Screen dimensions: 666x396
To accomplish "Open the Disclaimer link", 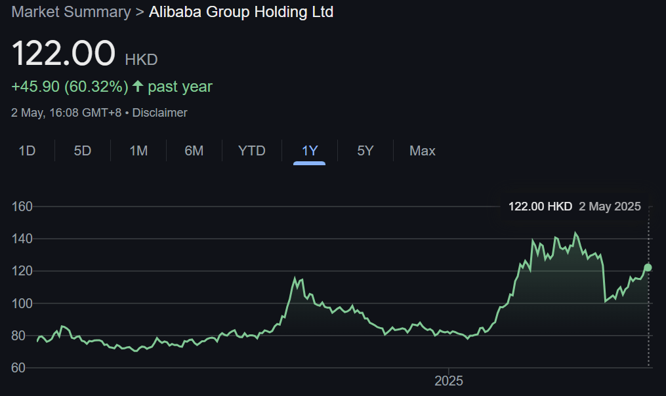I will [x=159, y=113].
